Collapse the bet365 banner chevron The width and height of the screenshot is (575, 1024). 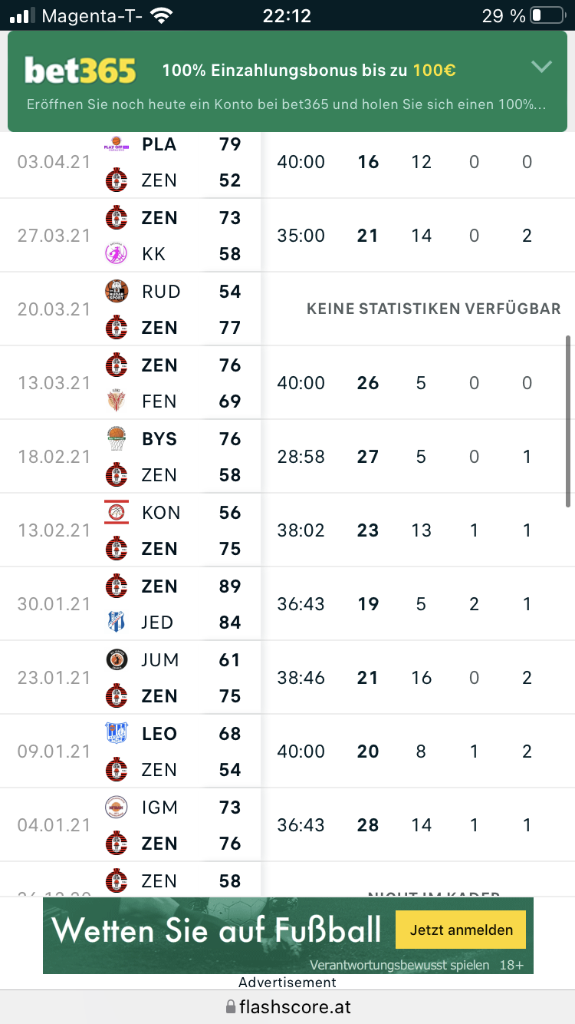coord(541,67)
